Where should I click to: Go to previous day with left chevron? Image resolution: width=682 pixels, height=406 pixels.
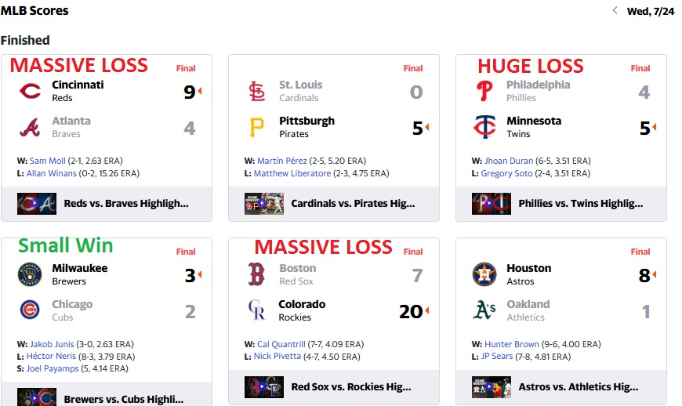(x=615, y=10)
